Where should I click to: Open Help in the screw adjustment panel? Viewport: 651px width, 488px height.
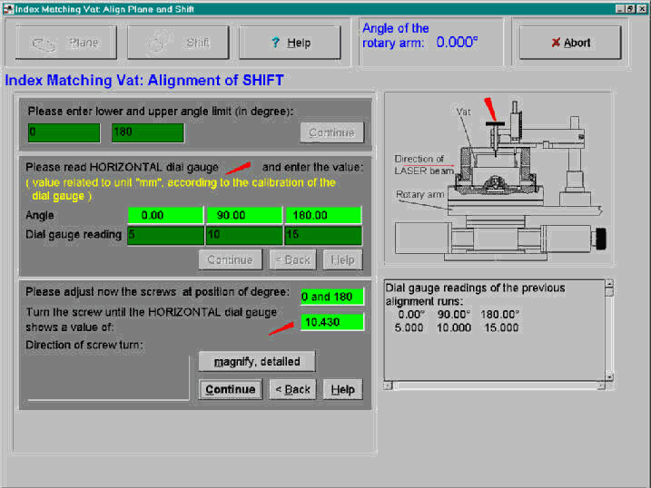(x=342, y=389)
